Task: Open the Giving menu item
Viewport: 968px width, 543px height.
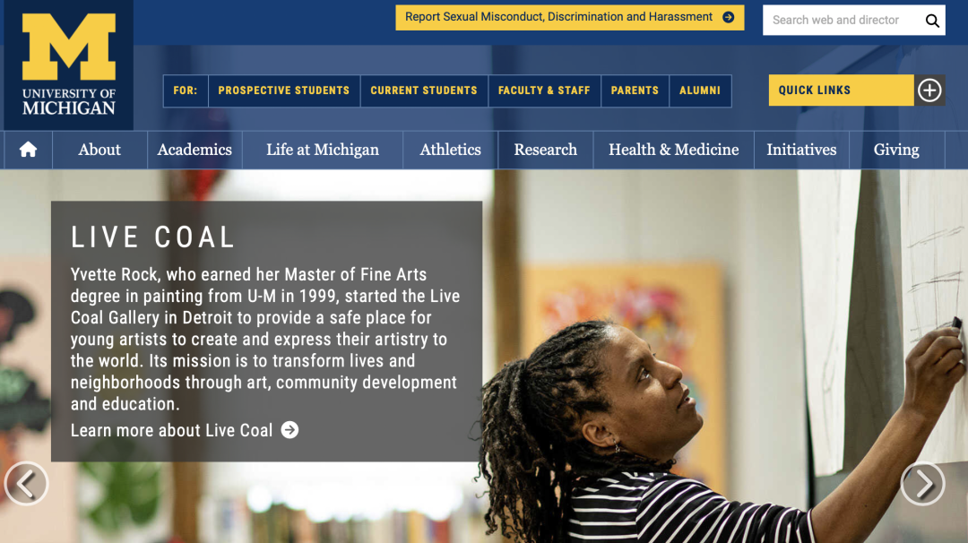Action: pyautogui.click(x=896, y=150)
